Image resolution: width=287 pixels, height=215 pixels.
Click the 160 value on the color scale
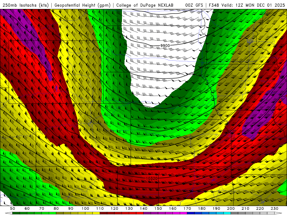coord(173,209)
